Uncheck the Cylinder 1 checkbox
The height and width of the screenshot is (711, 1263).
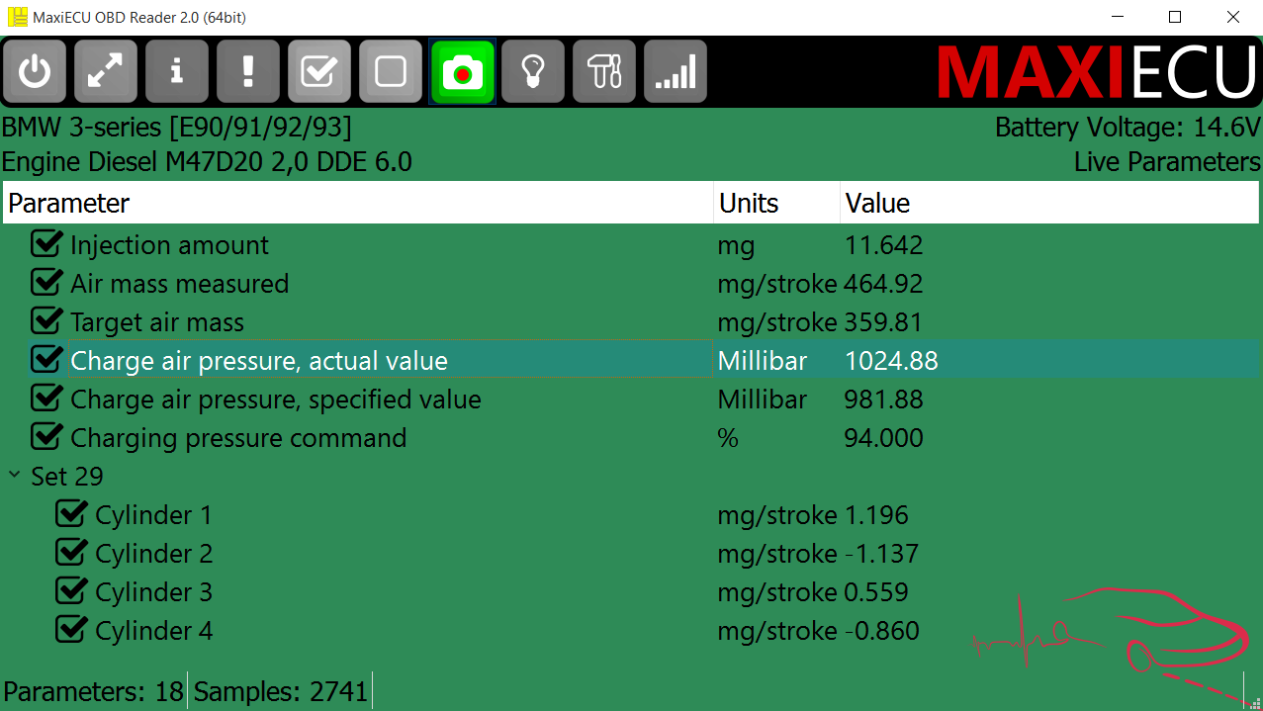click(71, 514)
